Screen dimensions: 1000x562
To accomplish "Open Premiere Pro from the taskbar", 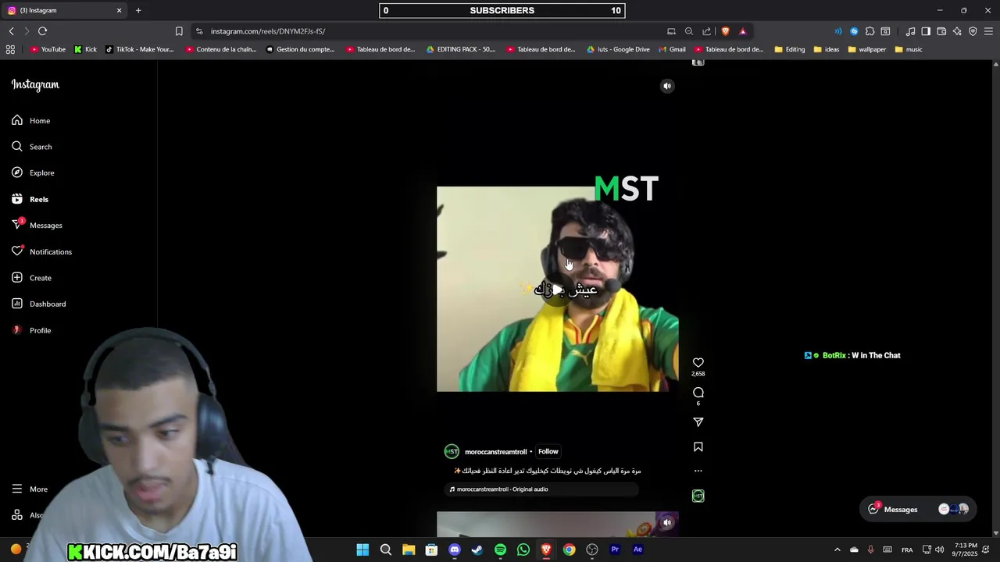I will [x=615, y=550].
